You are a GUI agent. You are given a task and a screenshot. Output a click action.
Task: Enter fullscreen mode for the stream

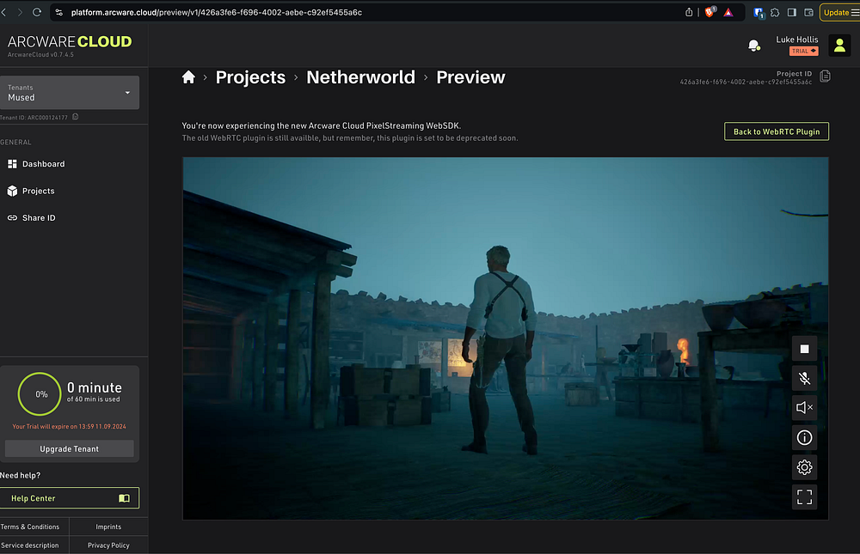(x=804, y=497)
